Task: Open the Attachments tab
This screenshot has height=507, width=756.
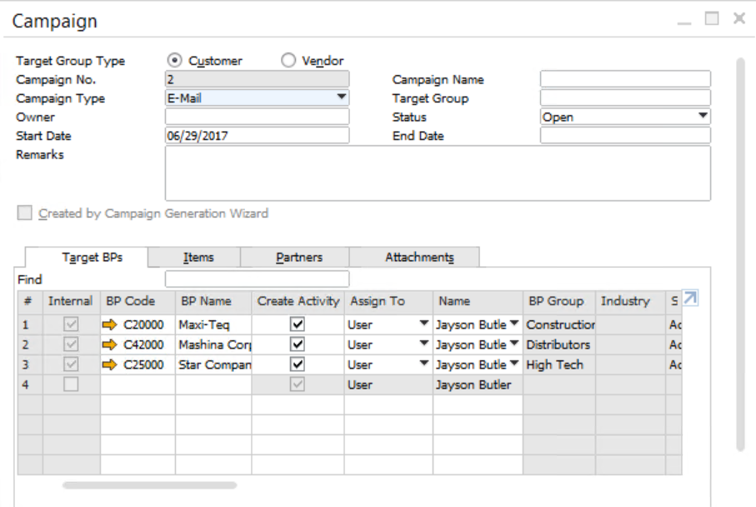Action: click(x=418, y=257)
